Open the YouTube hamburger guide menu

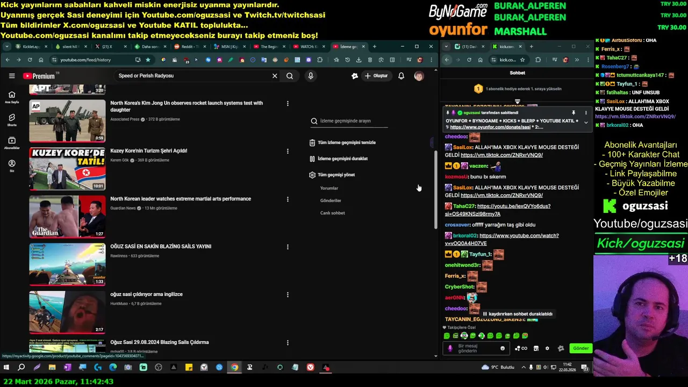click(x=12, y=76)
